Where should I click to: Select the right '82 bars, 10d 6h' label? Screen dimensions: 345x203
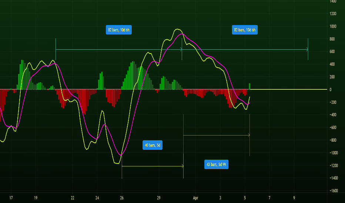[x=245, y=30]
